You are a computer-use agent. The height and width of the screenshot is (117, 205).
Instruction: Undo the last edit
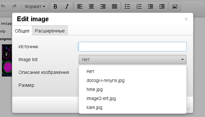pyautogui.click(x=3, y=6)
